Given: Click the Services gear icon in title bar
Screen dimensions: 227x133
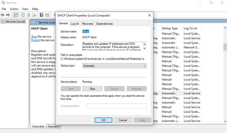Looking at the screenshot, I should [3, 2].
